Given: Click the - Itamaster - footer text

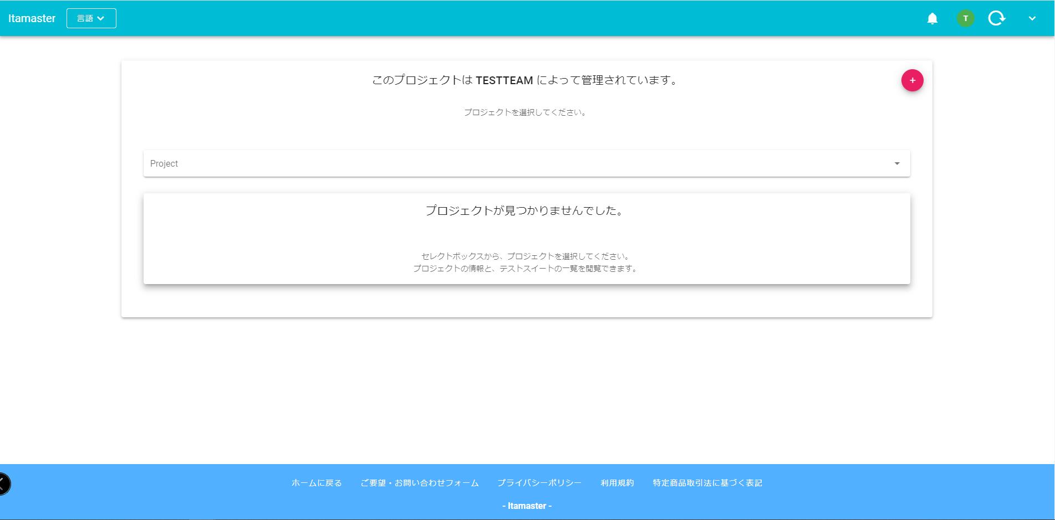Looking at the screenshot, I should pos(527,506).
